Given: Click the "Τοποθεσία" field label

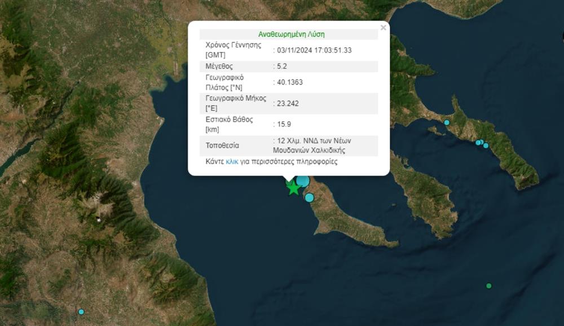Looking at the screenshot, I should [x=223, y=146].
